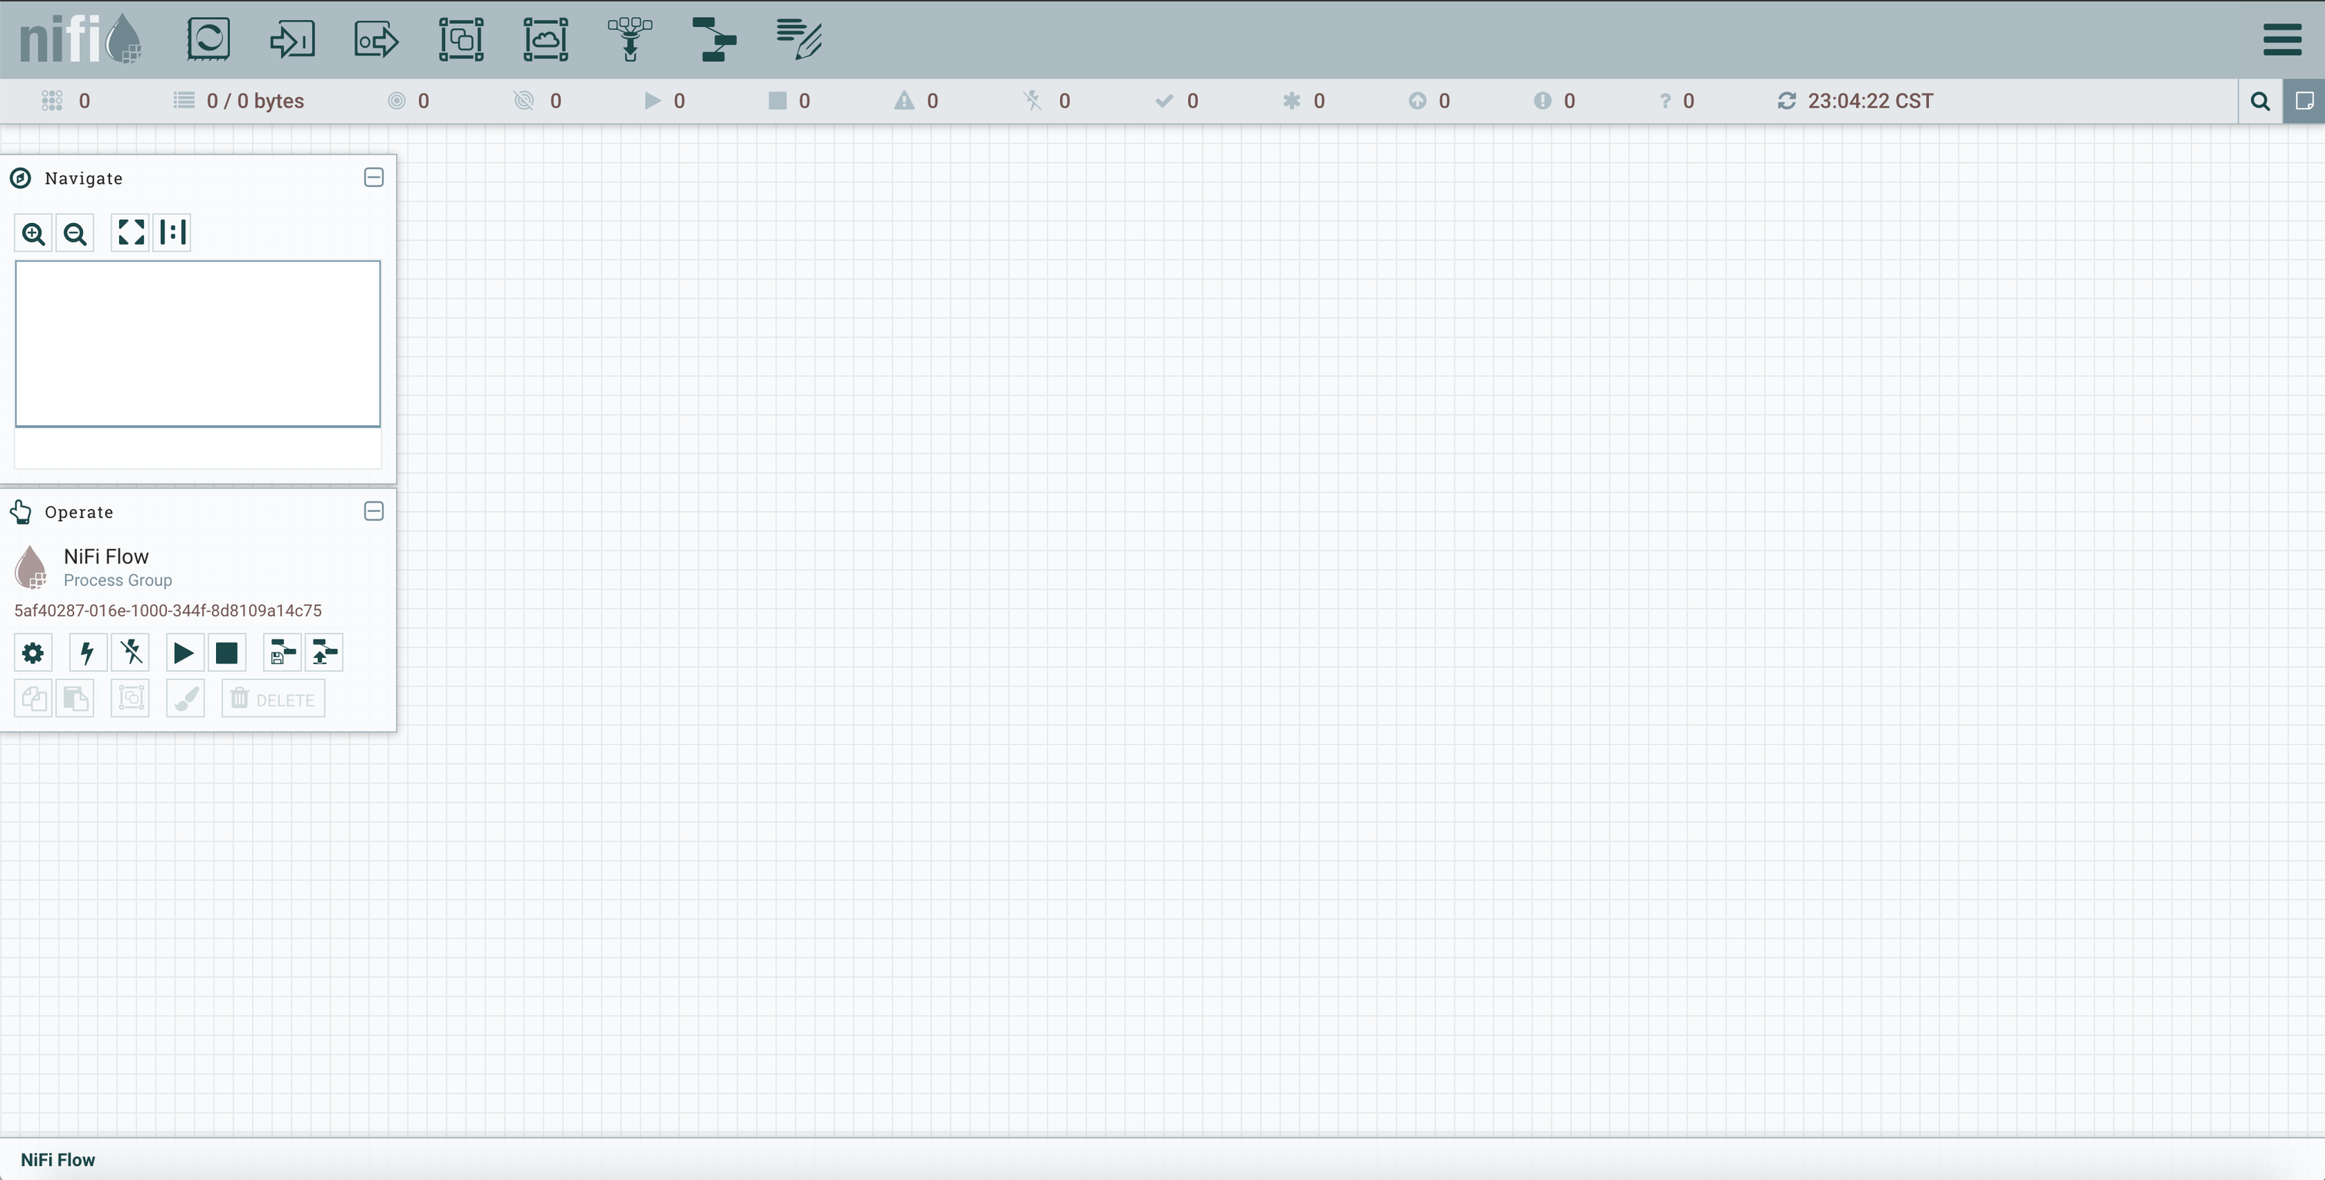Click the zoom out magnifier button
This screenshot has height=1180, width=2325.
coord(75,234)
